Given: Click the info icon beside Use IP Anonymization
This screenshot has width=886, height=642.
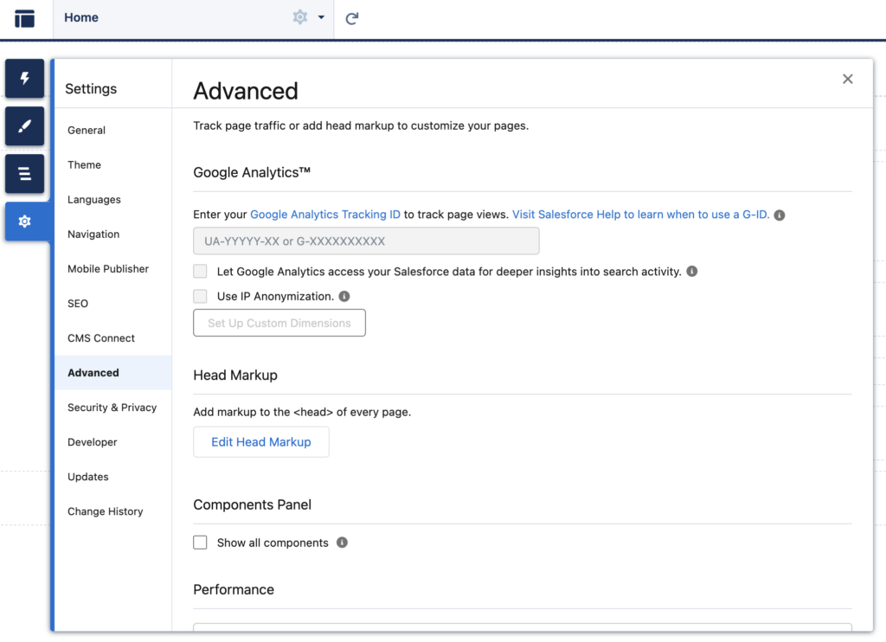Looking at the screenshot, I should tap(344, 295).
